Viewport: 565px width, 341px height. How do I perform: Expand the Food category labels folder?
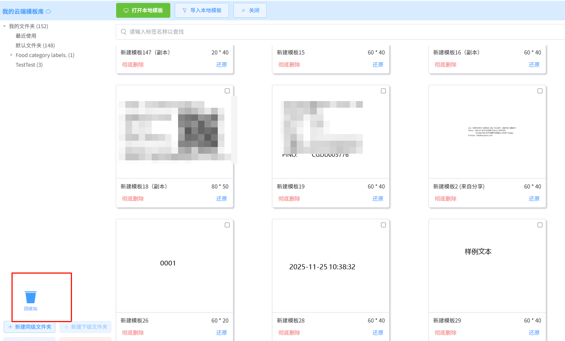[11, 55]
